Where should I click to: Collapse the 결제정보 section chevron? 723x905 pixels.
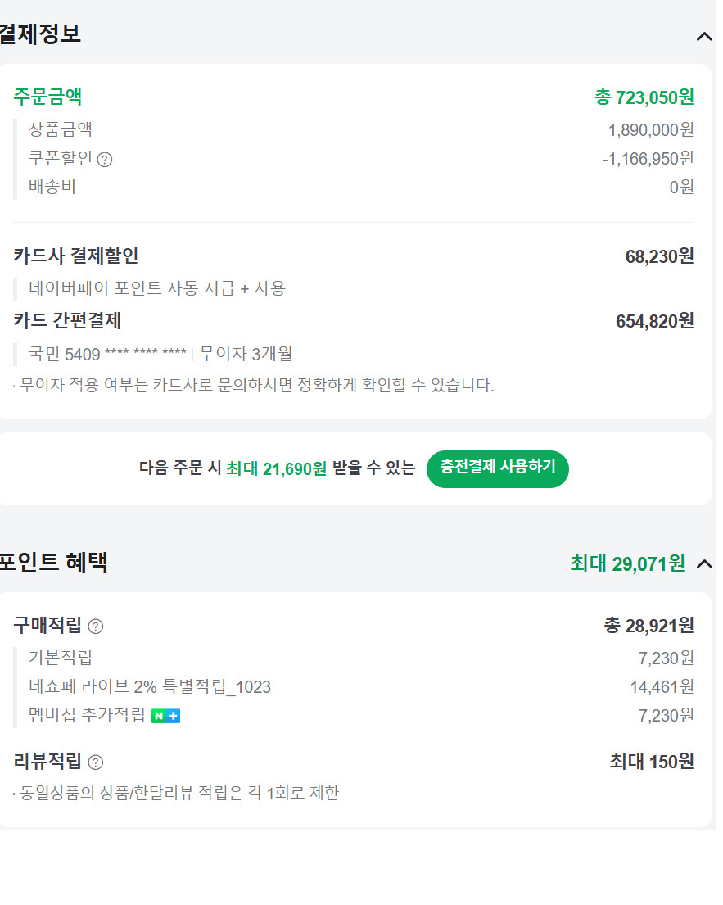coord(703,36)
